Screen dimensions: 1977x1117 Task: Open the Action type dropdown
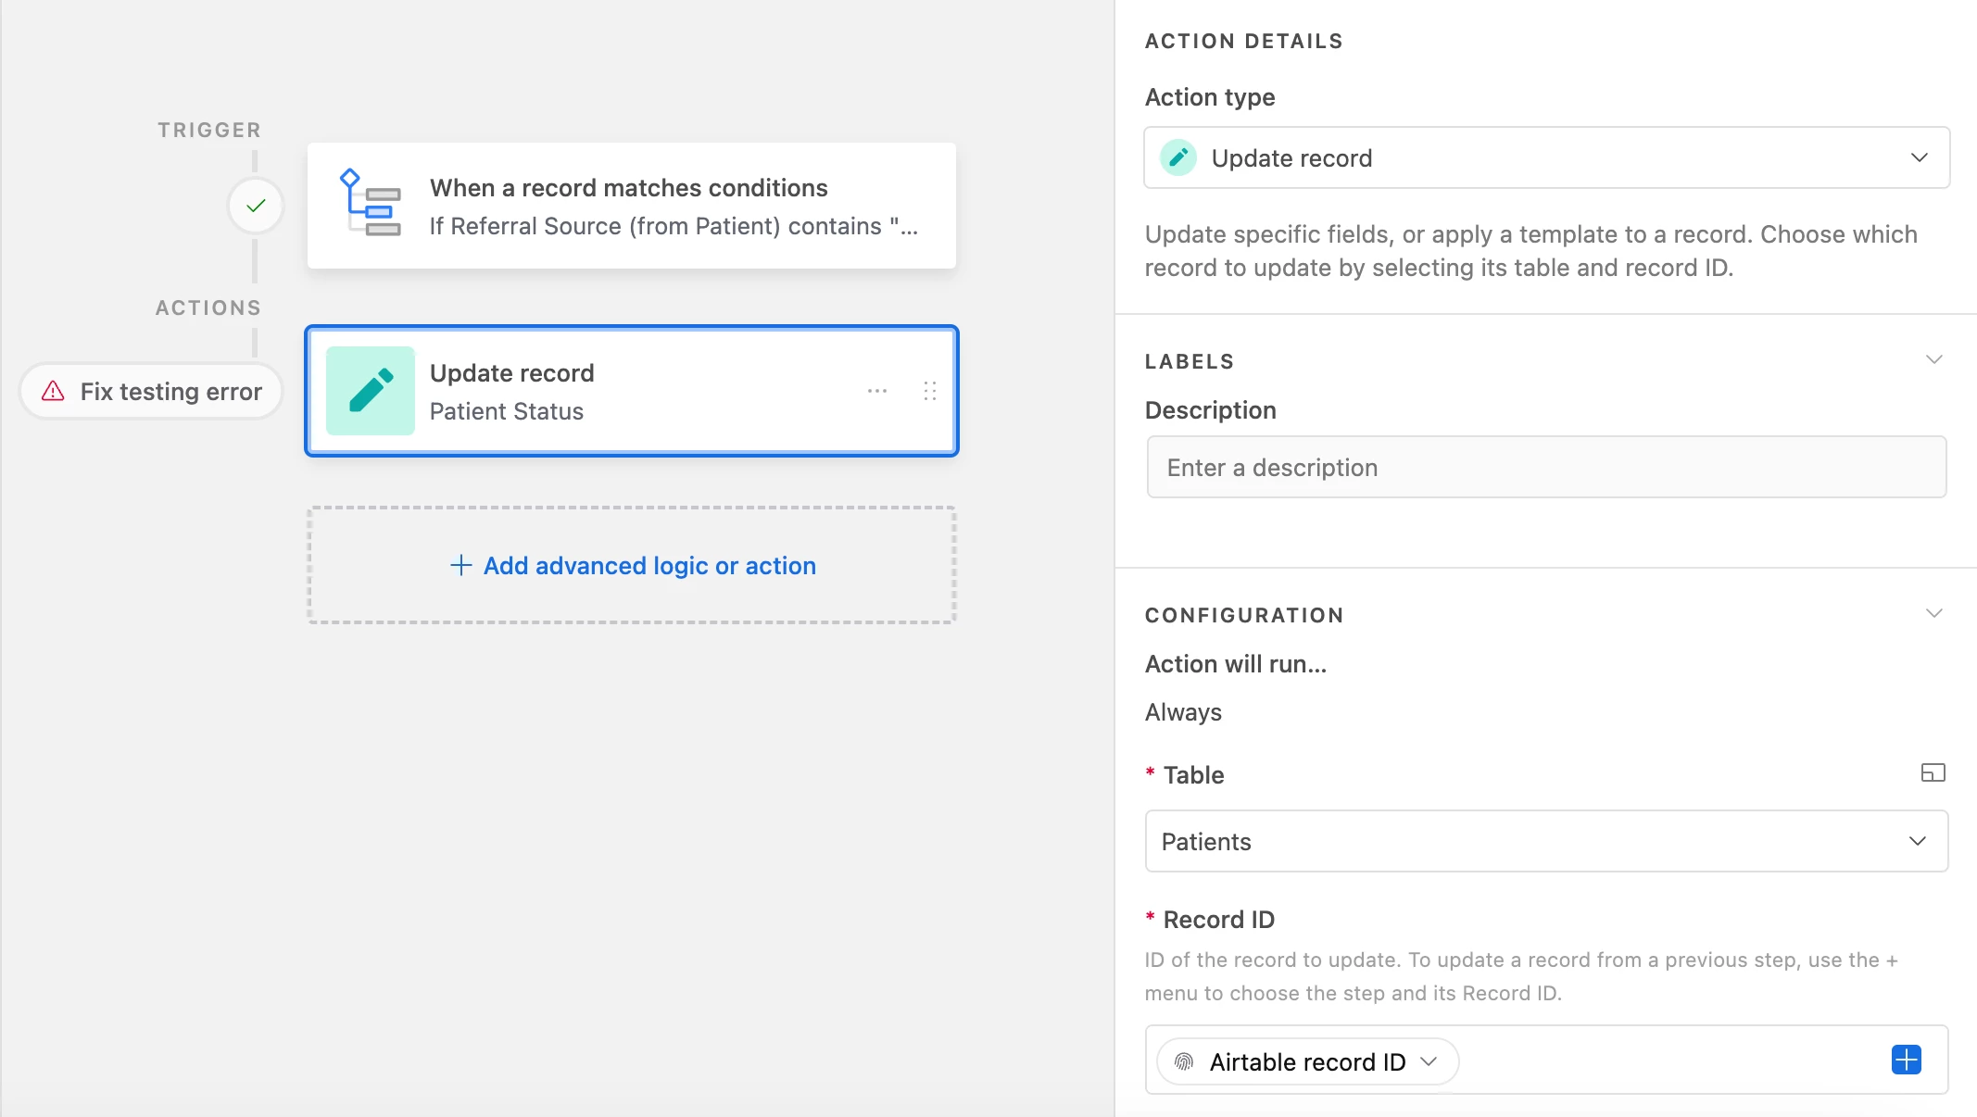click(x=1546, y=157)
